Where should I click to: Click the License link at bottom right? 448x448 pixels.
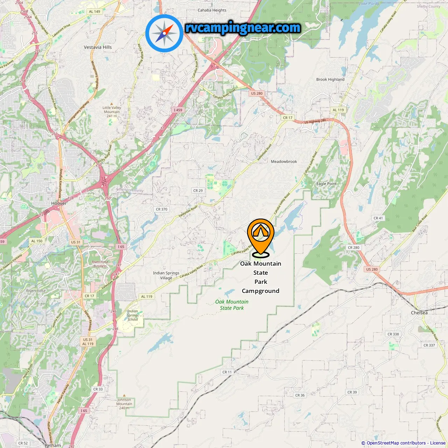click(438, 443)
